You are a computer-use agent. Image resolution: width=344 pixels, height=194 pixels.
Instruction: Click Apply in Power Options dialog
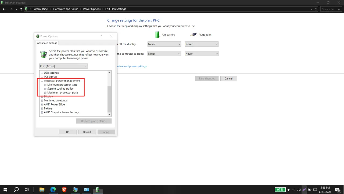pos(106,132)
